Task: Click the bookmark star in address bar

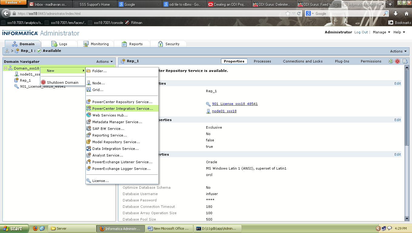Action: click(288, 14)
